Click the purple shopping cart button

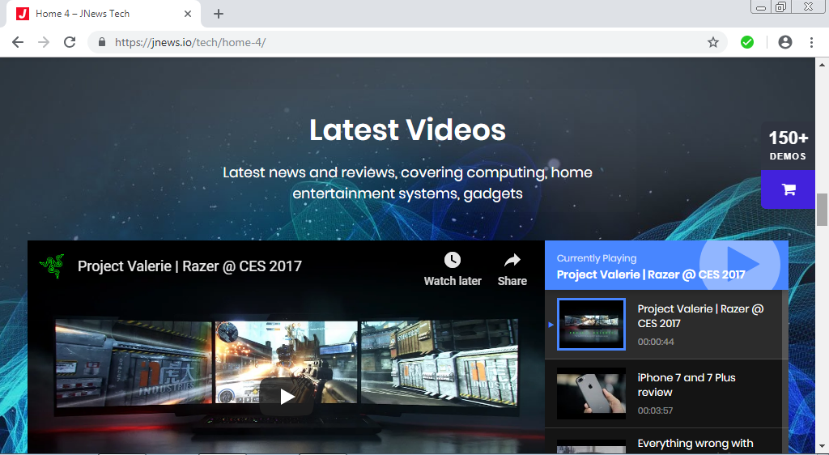(x=788, y=189)
